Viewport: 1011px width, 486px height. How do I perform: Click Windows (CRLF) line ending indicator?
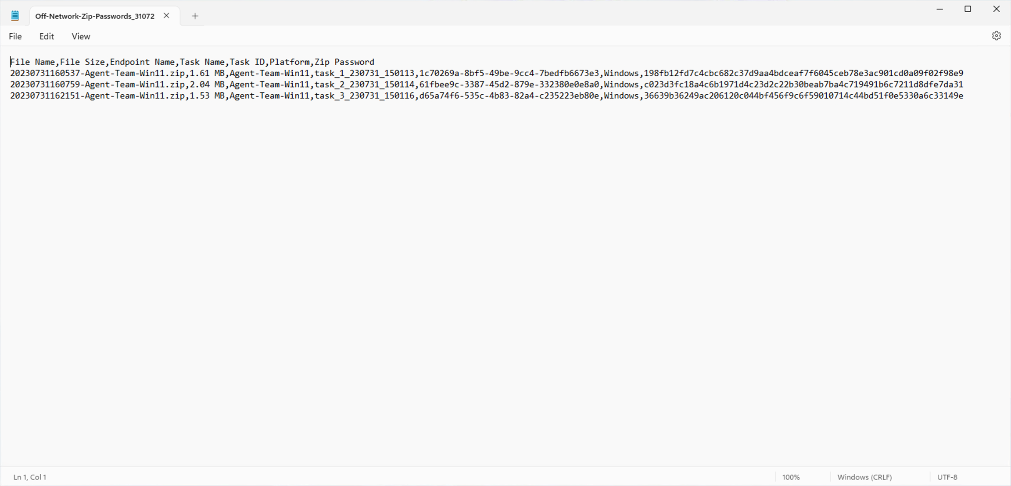pos(864,477)
